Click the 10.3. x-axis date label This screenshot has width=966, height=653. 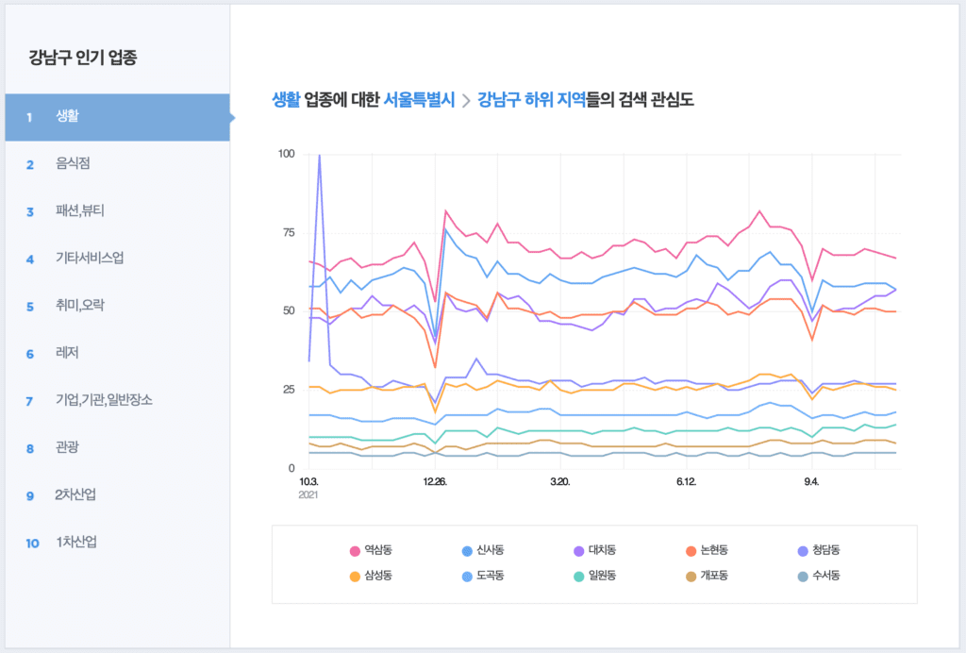(x=308, y=482)
